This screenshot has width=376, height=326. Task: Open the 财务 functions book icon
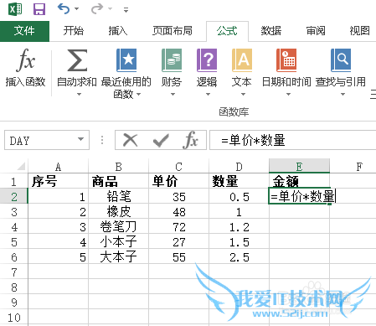pyautogui.click(x=172, y=60)
